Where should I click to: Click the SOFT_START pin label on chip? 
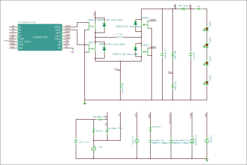24,42
